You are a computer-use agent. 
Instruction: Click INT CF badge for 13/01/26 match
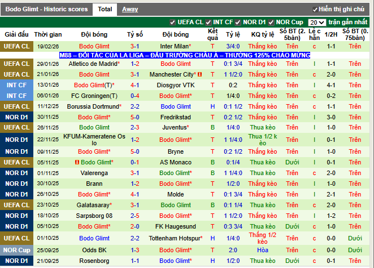point(16,85)
